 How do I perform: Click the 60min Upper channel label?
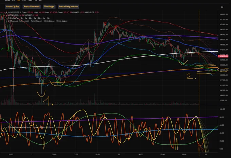coord(62,21)
